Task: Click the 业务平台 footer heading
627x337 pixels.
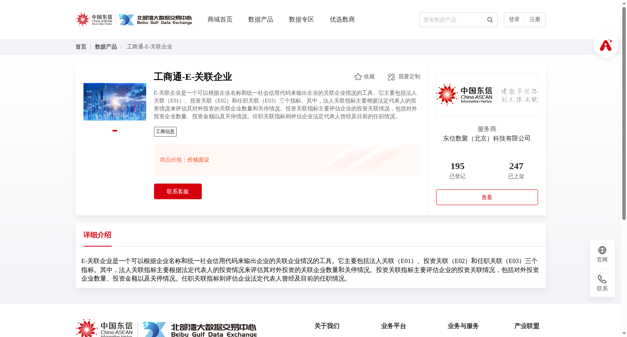Action: (x=393, y=326)
